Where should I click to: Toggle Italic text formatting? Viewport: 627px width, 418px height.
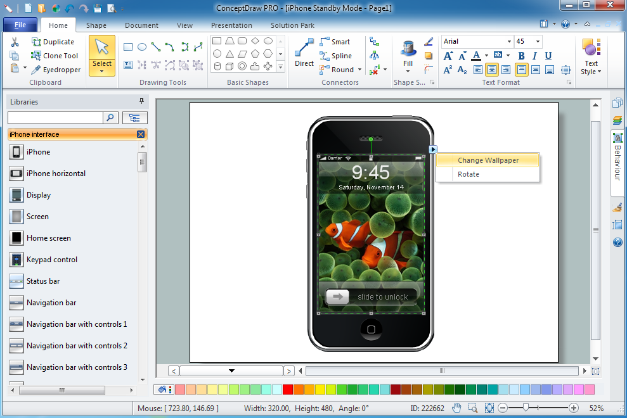click(536, 56)
